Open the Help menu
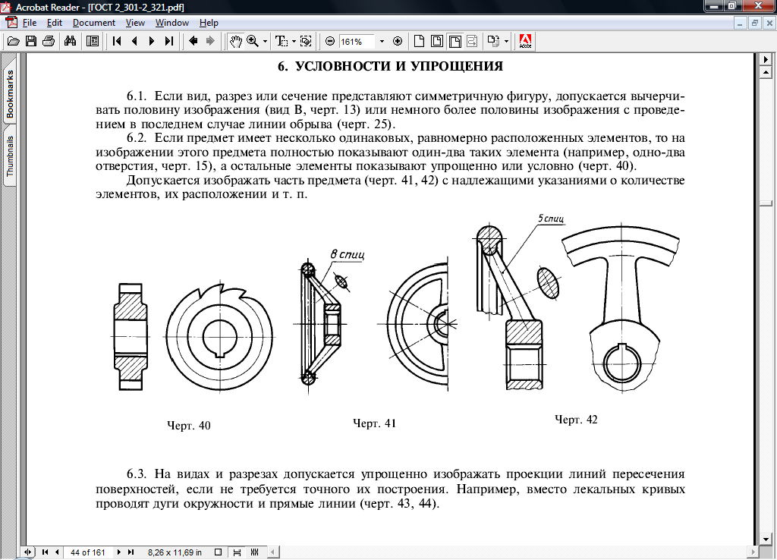This screenshot has width=777, height=560. [x=209, y=23]
